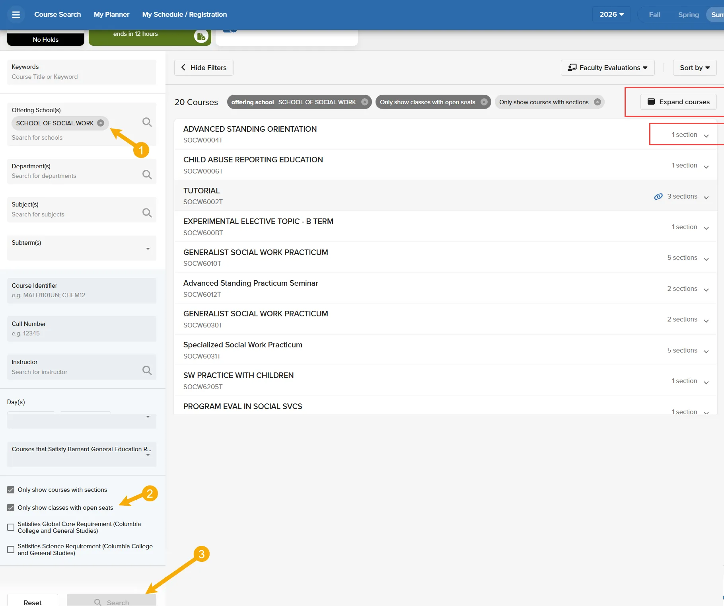Screen dimensions: 724x606
Task: Open the Sort by dropdown
Action: (x=695, y=68)
